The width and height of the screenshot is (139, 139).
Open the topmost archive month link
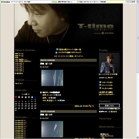coord(21,120)
